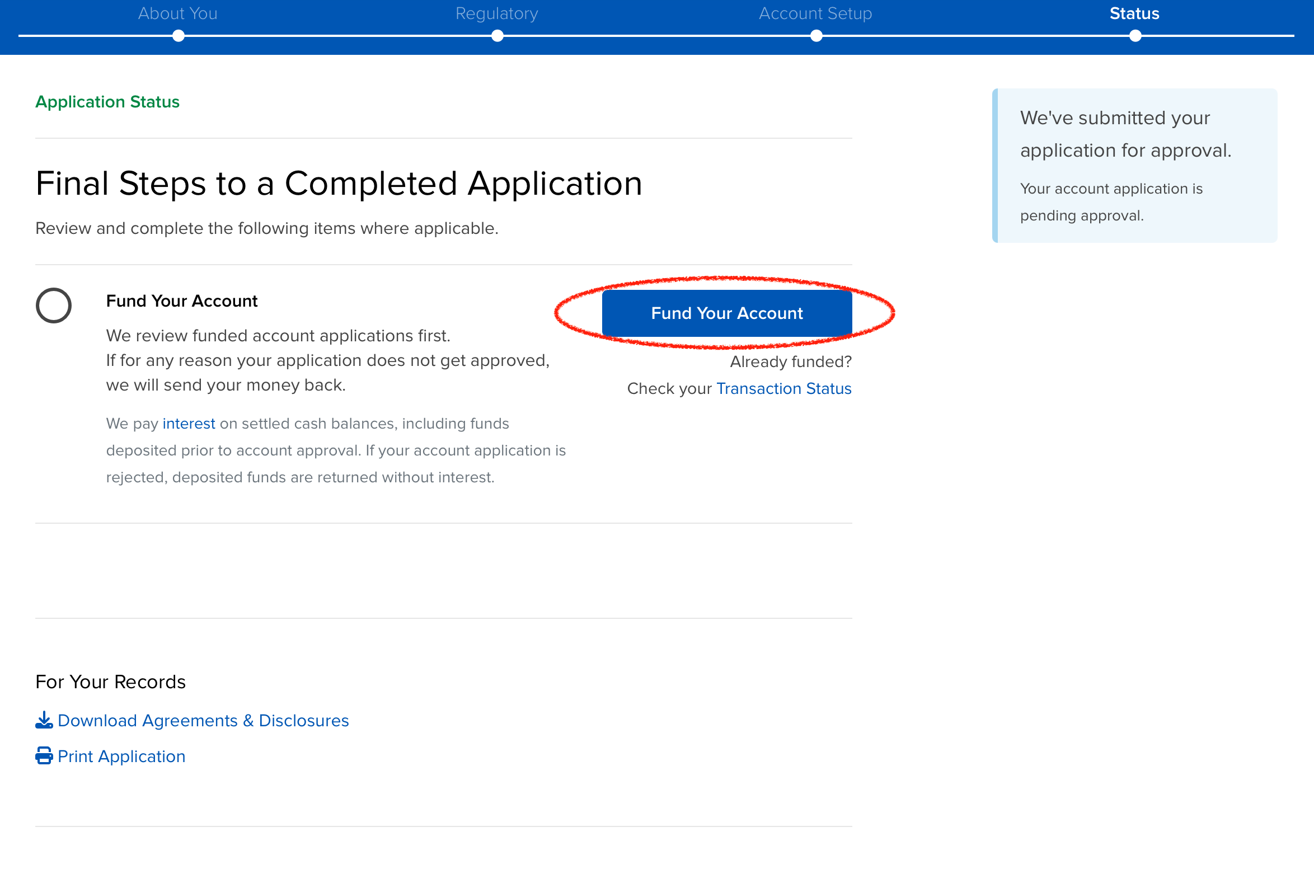The image size is (1314, 874).
Task: Follow the interest hyperlink
Action: pos(189,424)
